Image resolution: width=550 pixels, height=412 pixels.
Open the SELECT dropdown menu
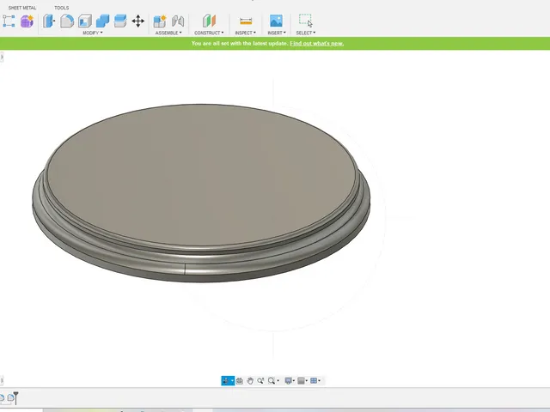click(306, 33)
